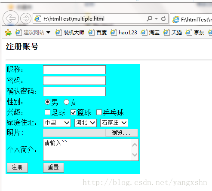Image resolution: width=212 pixels, height=191 pixels.
Task: Click the browser Forward arrow button
Action: [26, 18]
